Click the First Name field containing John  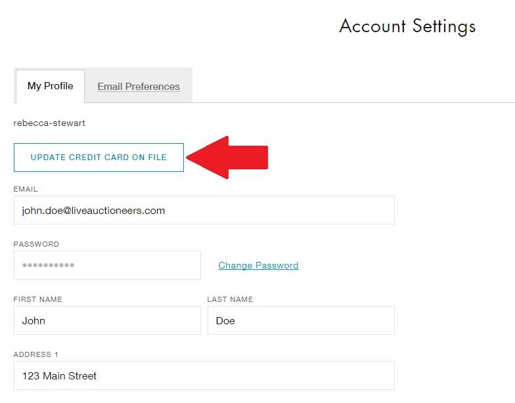tap(107, 320)
